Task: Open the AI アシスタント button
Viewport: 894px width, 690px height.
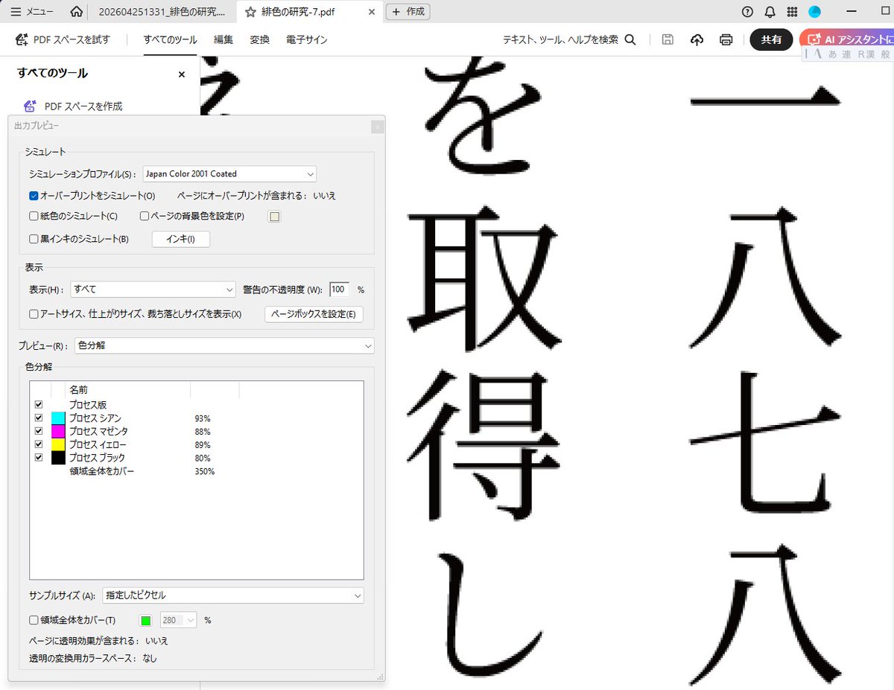Action: [848, 39]
